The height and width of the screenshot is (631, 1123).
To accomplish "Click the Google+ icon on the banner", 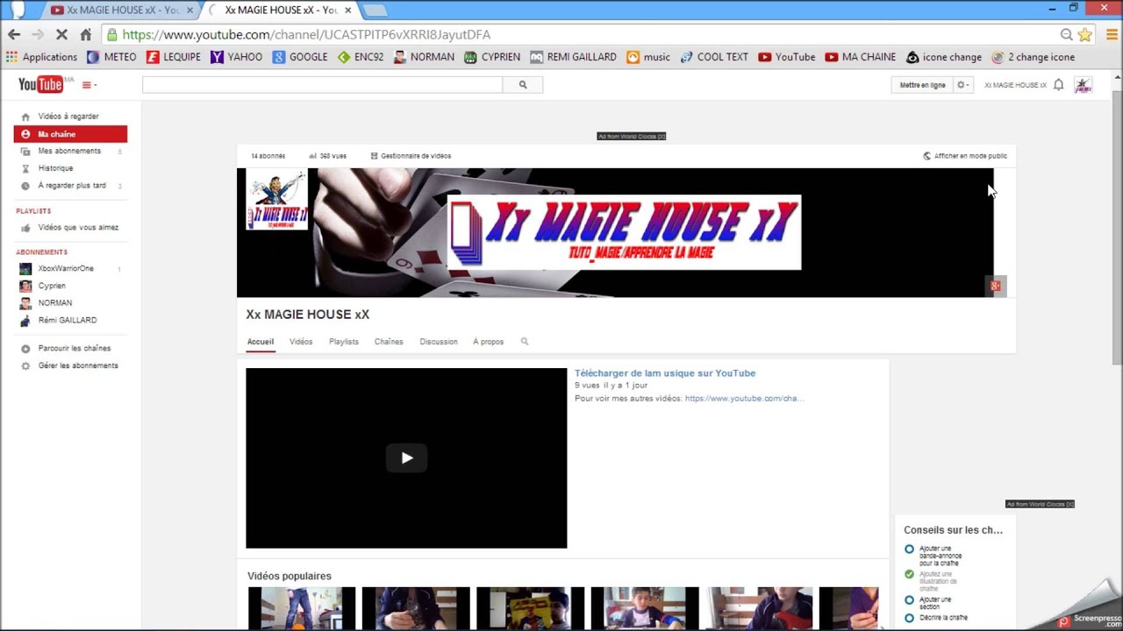I will coord(995,286).
